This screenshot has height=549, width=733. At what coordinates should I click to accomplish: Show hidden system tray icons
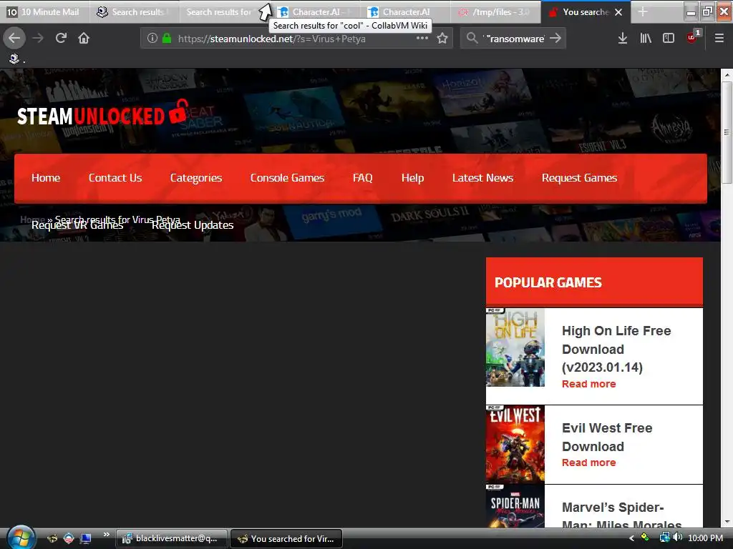tap(631, 538)
